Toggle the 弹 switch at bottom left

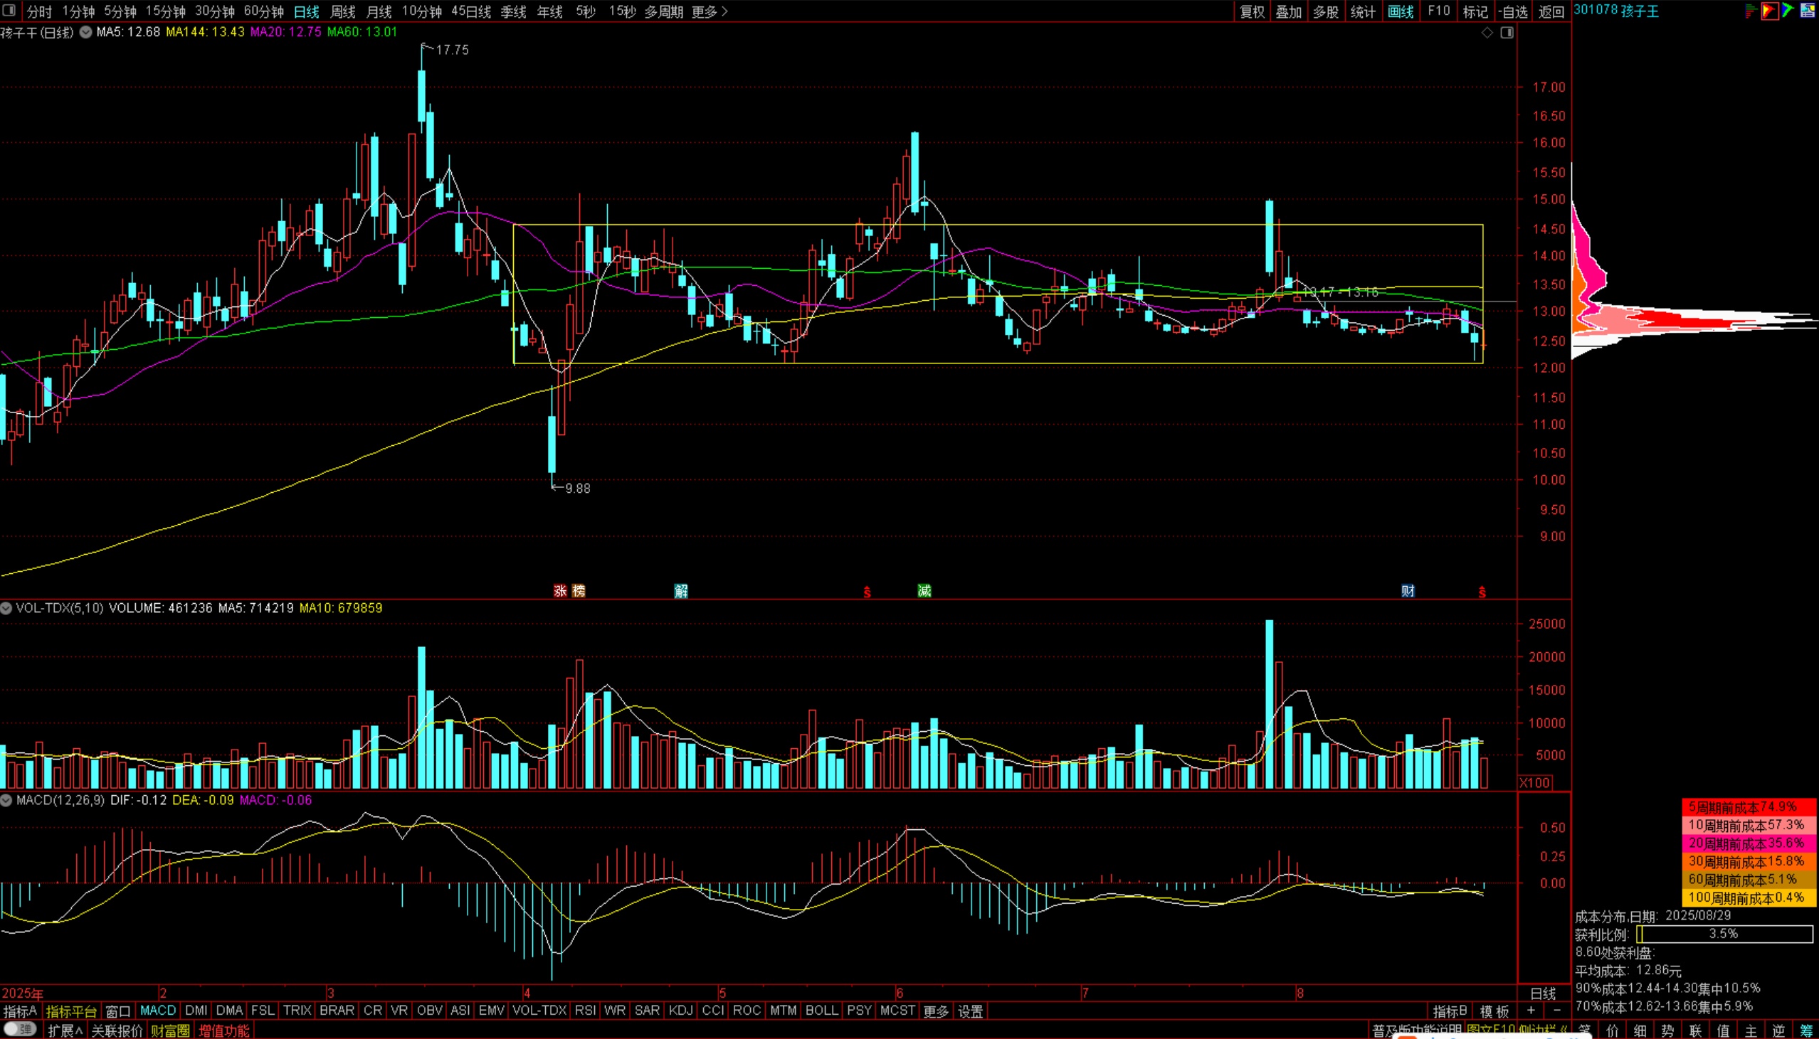[21, 1030]
